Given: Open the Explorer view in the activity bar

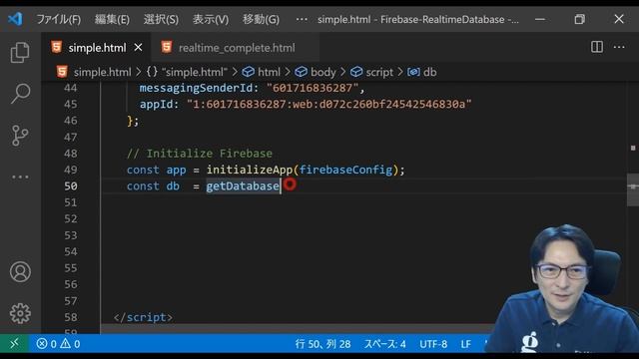Looking at the screenshot, I should click(x=20, y=53).
